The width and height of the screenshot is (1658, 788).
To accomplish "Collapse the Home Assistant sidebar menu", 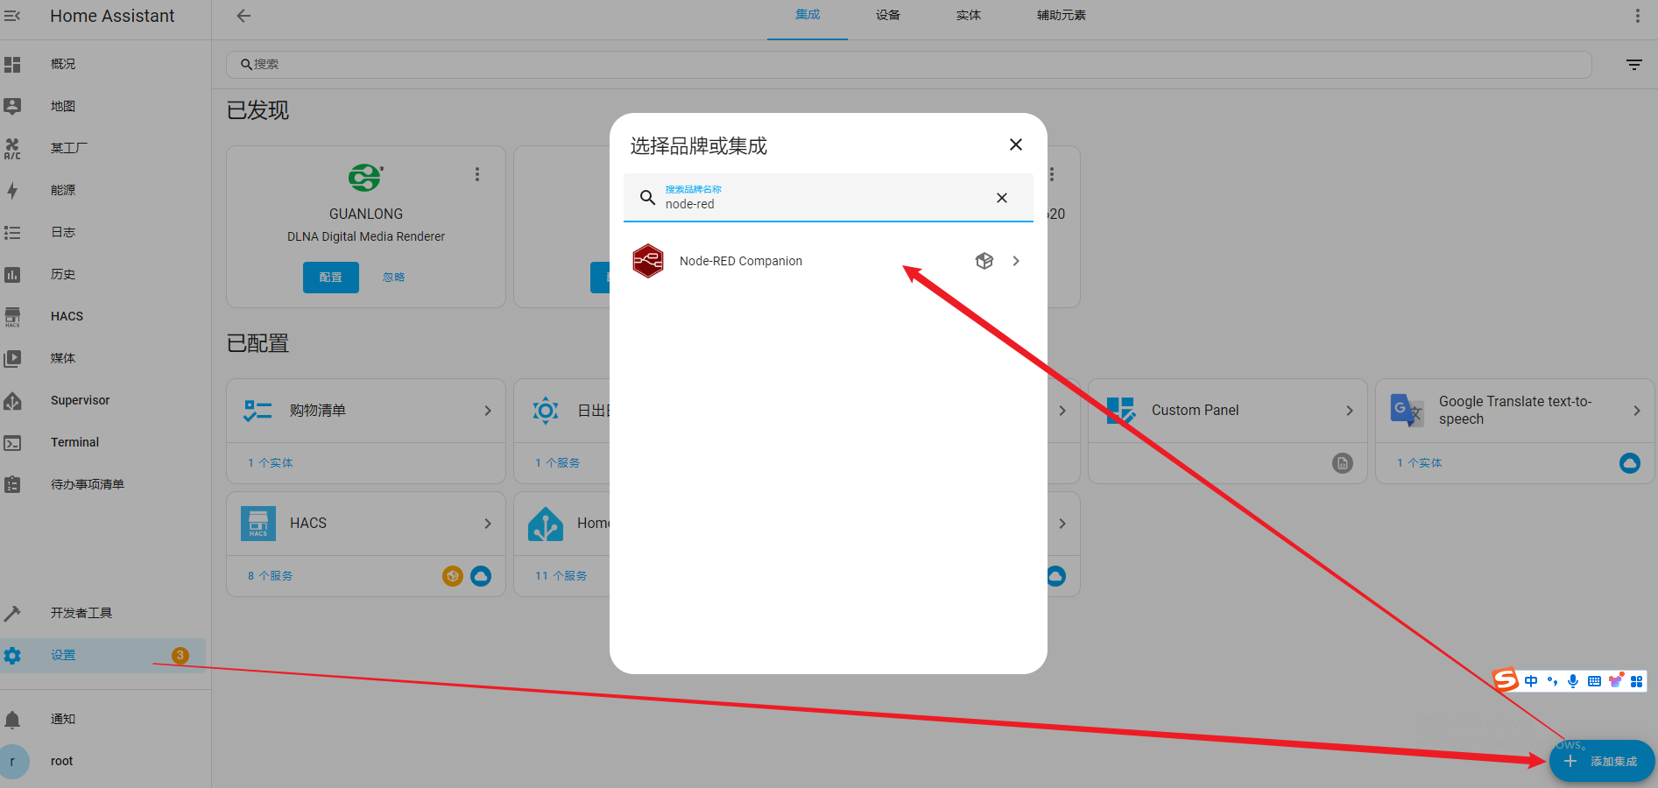I will [x=12, y=16].
